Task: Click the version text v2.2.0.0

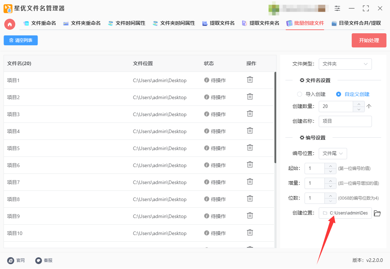Action: pyautogui.click(x=375, y=260)
